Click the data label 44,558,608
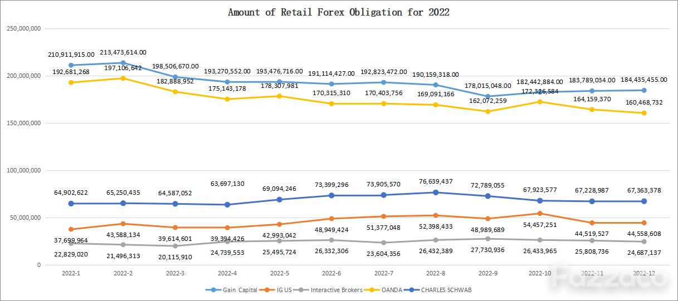Screen dimensions: 678x301 pyautogui.click(x=644, y=234)
